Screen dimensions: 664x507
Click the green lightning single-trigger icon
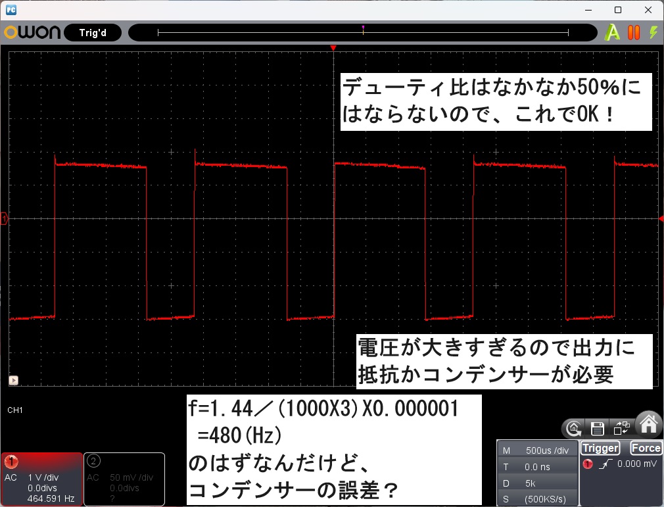654,32
